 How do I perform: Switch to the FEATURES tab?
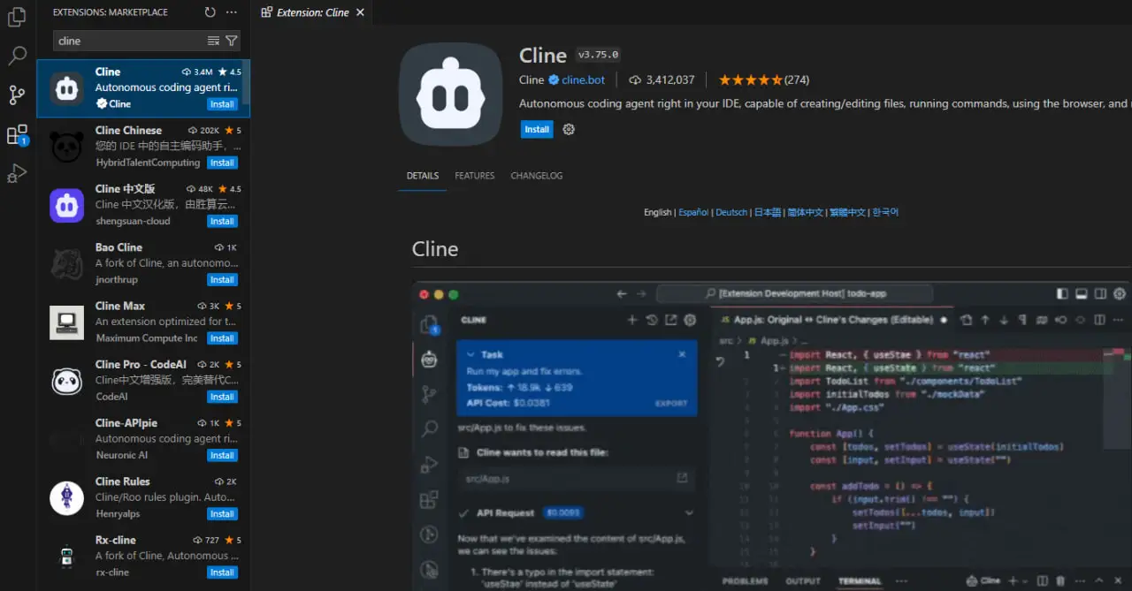475,176
